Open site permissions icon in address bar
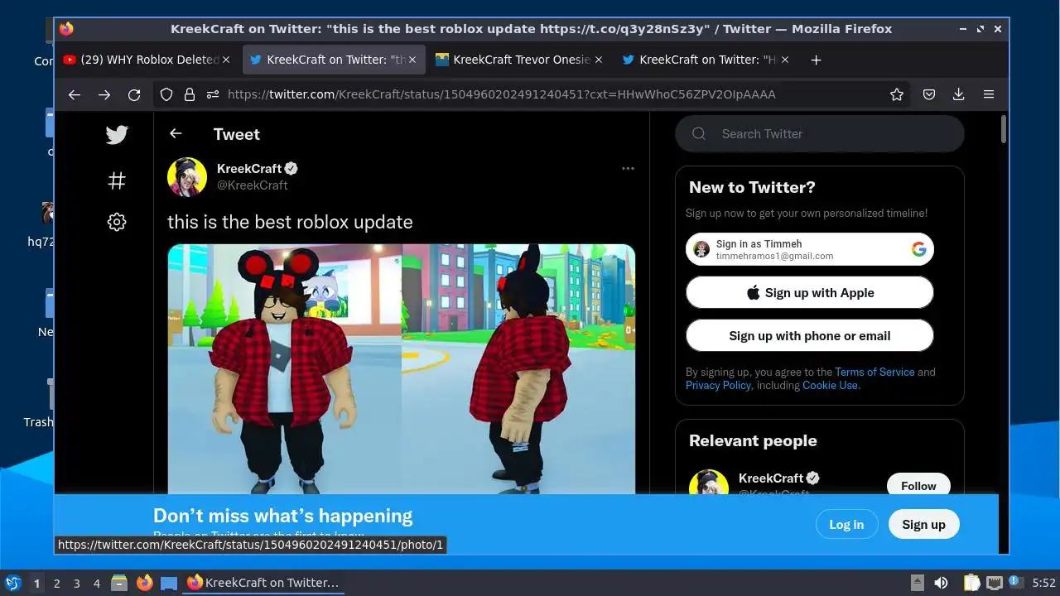 pos(213,94)
